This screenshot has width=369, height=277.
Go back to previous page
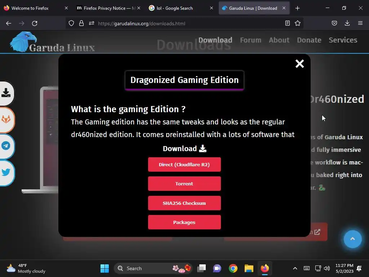point(9,23)
